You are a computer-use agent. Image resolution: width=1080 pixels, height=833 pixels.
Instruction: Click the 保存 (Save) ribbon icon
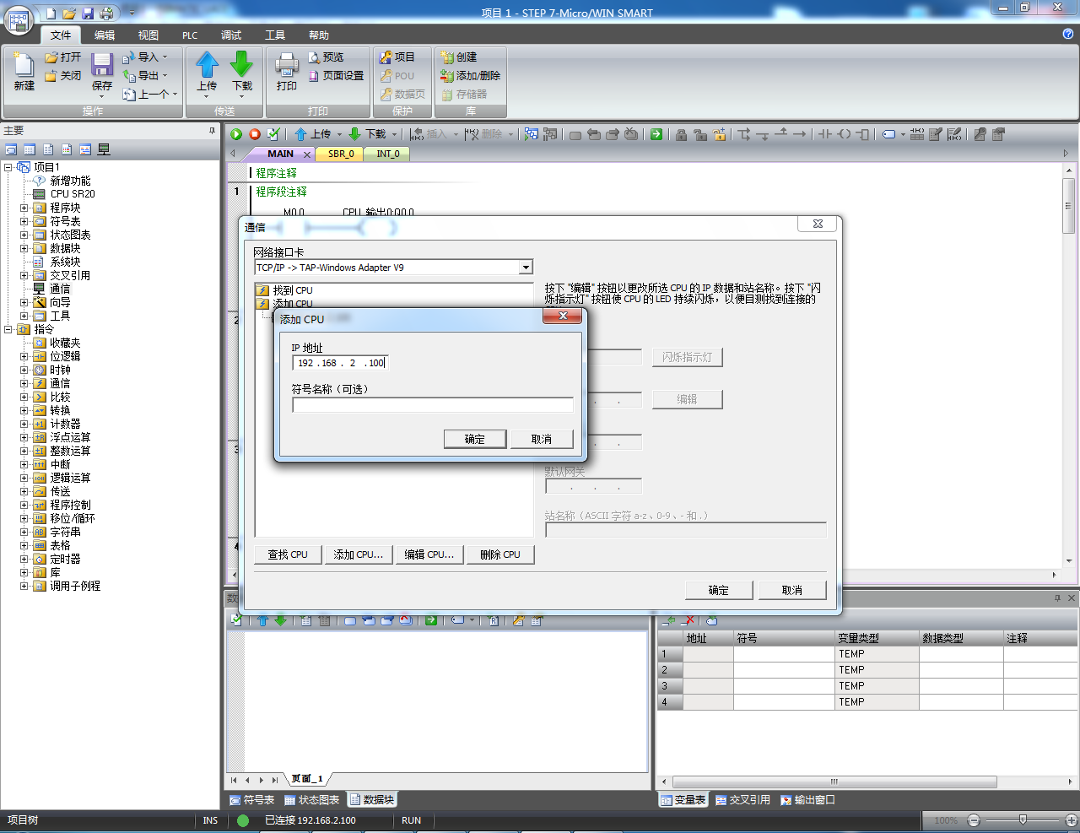102,73
